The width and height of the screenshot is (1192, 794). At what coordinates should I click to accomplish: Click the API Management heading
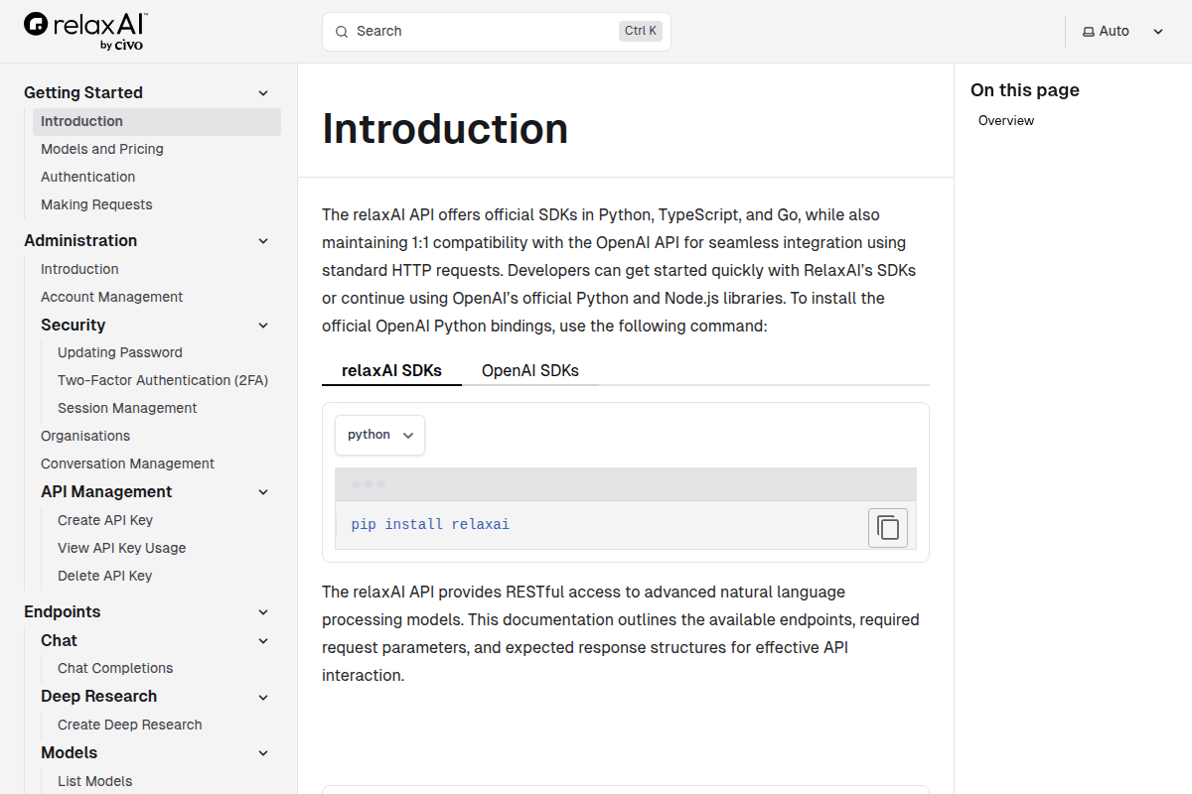106,491
